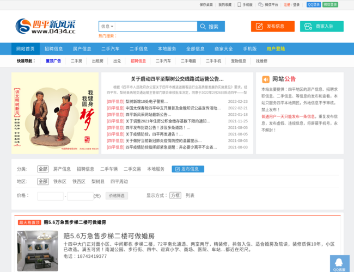Filter category by 二手交易
Screen dimensions: 354x272
[132, 169]
